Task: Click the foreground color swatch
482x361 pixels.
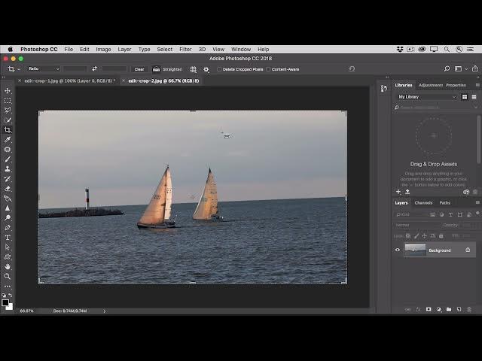Action: point(6,303)
